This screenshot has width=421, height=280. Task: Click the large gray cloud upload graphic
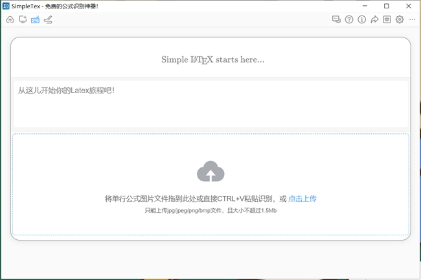point(210,171)
